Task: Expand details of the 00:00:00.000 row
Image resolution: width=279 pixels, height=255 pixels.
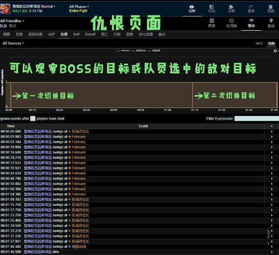Action: pos(272,131)
